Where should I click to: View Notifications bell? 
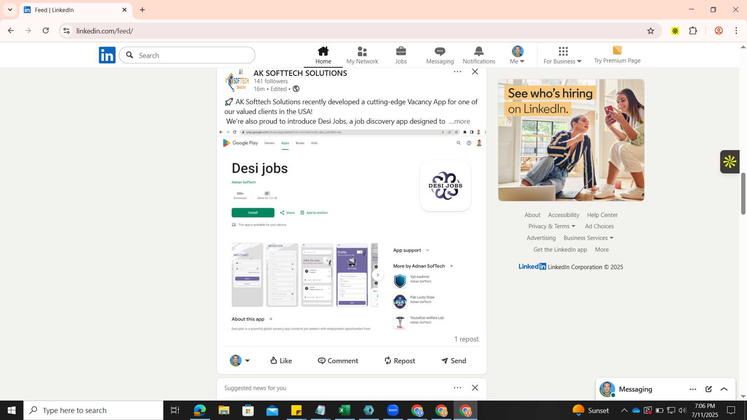479,55
